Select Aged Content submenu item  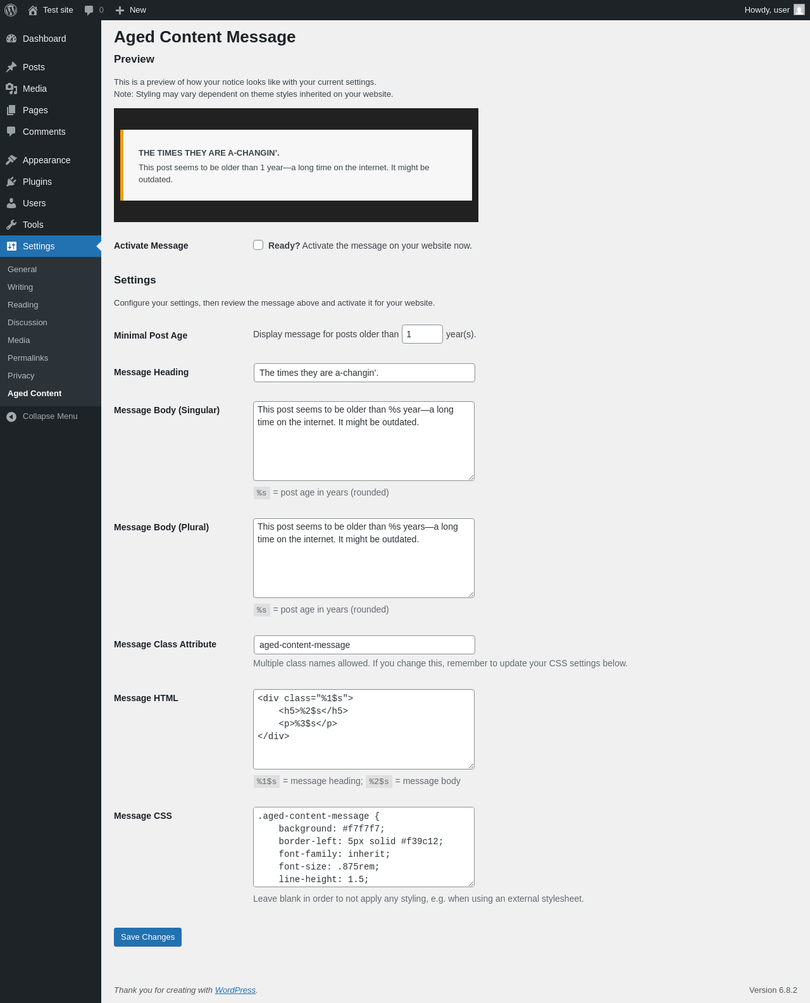[51, 394]
